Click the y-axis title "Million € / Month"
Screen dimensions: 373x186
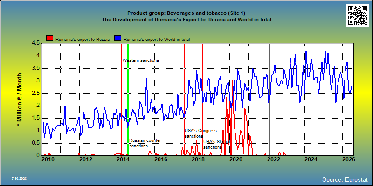[20, 99]
